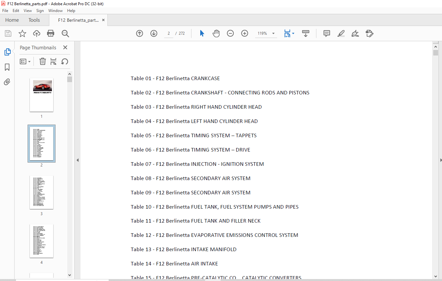The width and height of the screenshot is (442, 281).
Task: Click Table 11 FUEL TANK AND FILLER NECK line
Action: (x=196, y=221)
